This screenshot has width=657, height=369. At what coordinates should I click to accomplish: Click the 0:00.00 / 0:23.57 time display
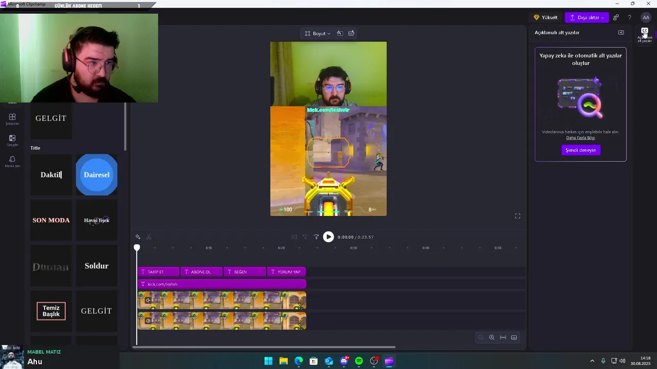356,237
